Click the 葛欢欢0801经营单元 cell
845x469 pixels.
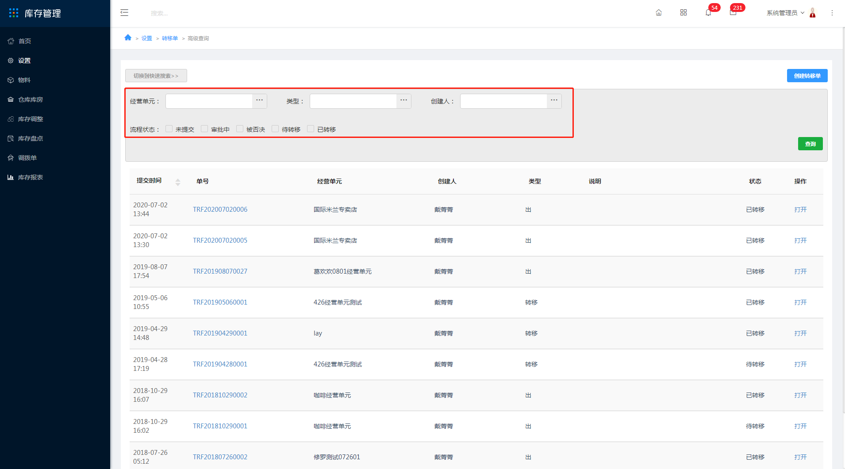pos(342,271)
